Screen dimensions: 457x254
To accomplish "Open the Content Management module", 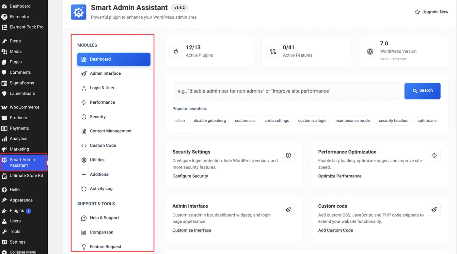I will pyautogui.click(x=114, y=131).
